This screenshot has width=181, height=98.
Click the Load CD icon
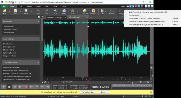point(85,11)
